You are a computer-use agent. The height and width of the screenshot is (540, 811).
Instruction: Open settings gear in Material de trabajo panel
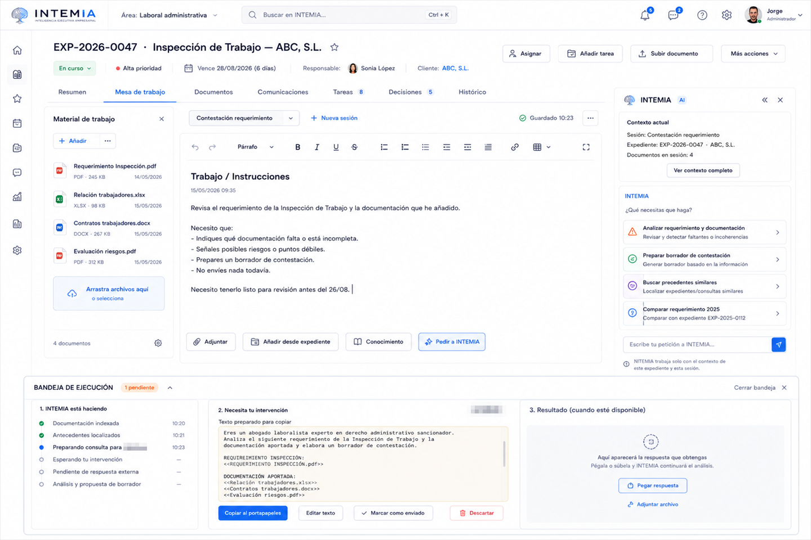click(x=158, y=343)
